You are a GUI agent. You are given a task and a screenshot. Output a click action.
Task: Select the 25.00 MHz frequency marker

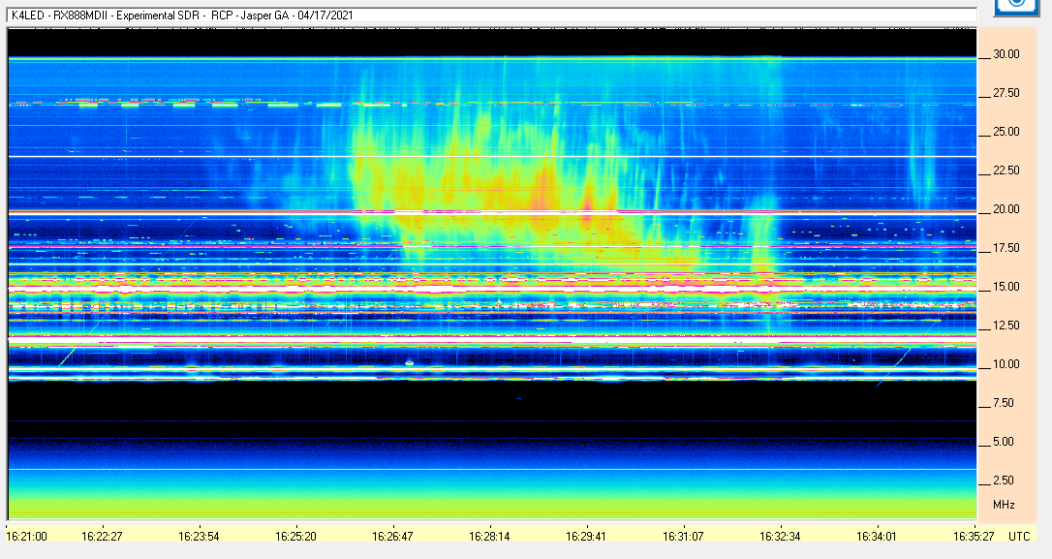[x=1008, y=132]
